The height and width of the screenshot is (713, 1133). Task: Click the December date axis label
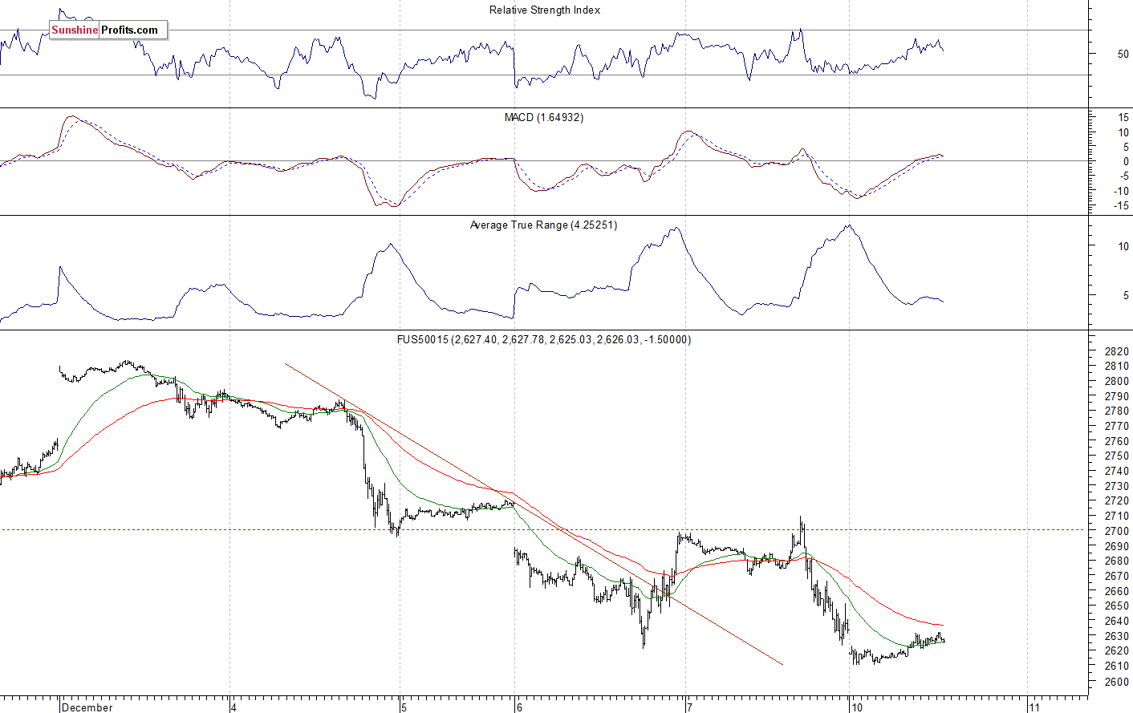[x=87, y=707]
